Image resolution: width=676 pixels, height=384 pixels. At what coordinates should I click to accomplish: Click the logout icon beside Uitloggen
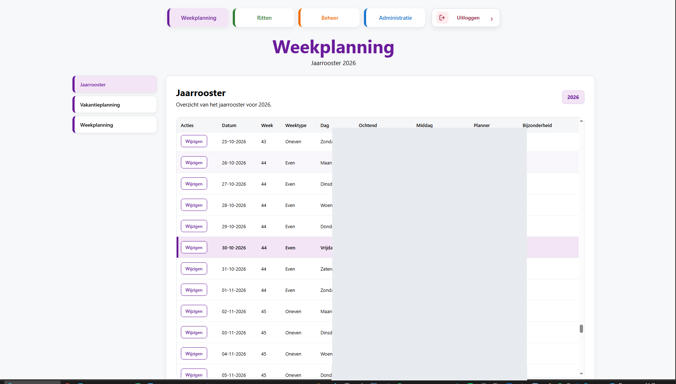pyautogui.click(x=442, y=18)
